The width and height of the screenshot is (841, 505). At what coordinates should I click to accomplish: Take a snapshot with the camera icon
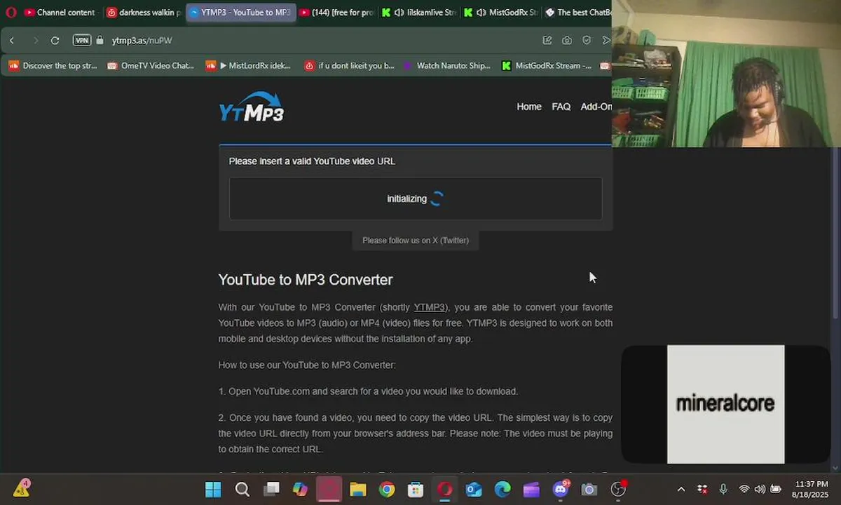click(567, 41)
